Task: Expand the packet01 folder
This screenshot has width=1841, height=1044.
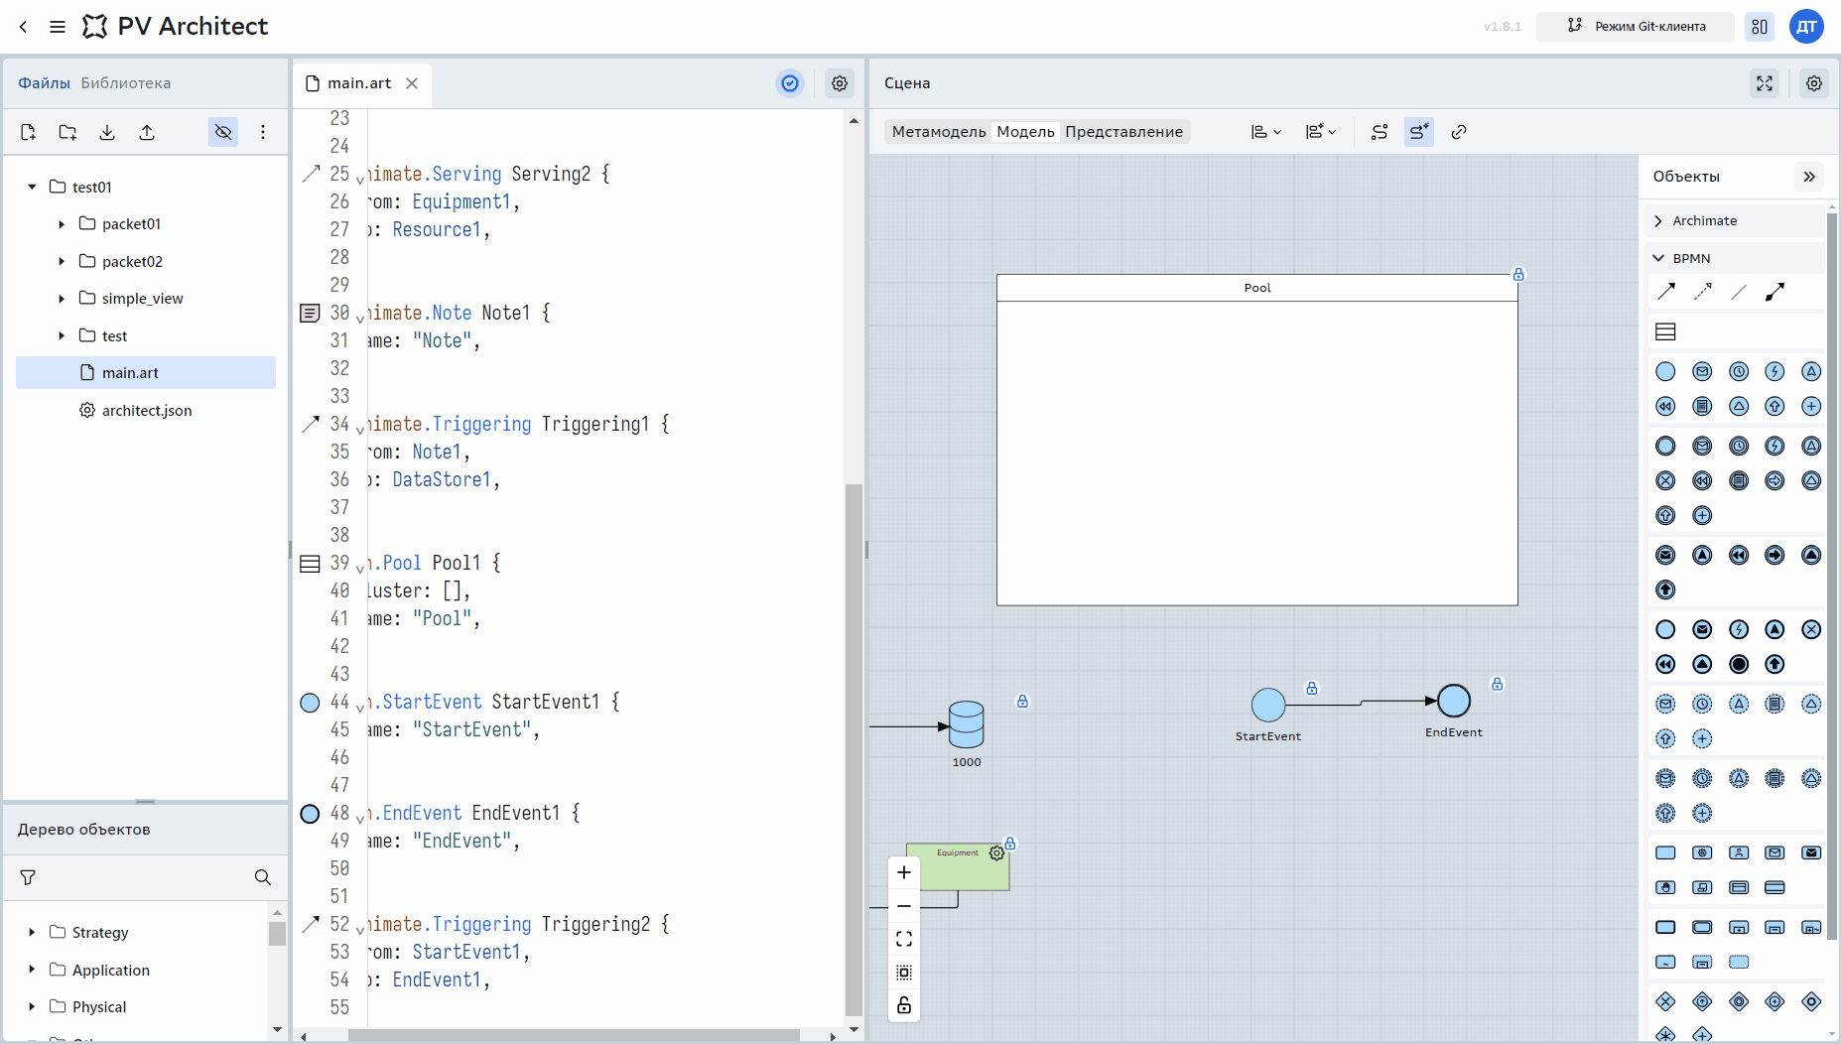Action: (x=62, y=224)
